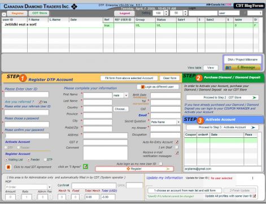
Task: Click the blue arrow on Proceed to Step 3
Action: pyautogui.click(x=253, y=128)
